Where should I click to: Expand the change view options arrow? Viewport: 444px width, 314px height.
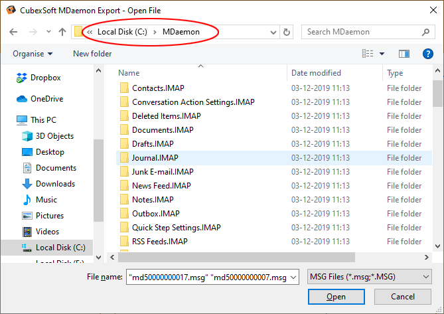pos(382,54)
